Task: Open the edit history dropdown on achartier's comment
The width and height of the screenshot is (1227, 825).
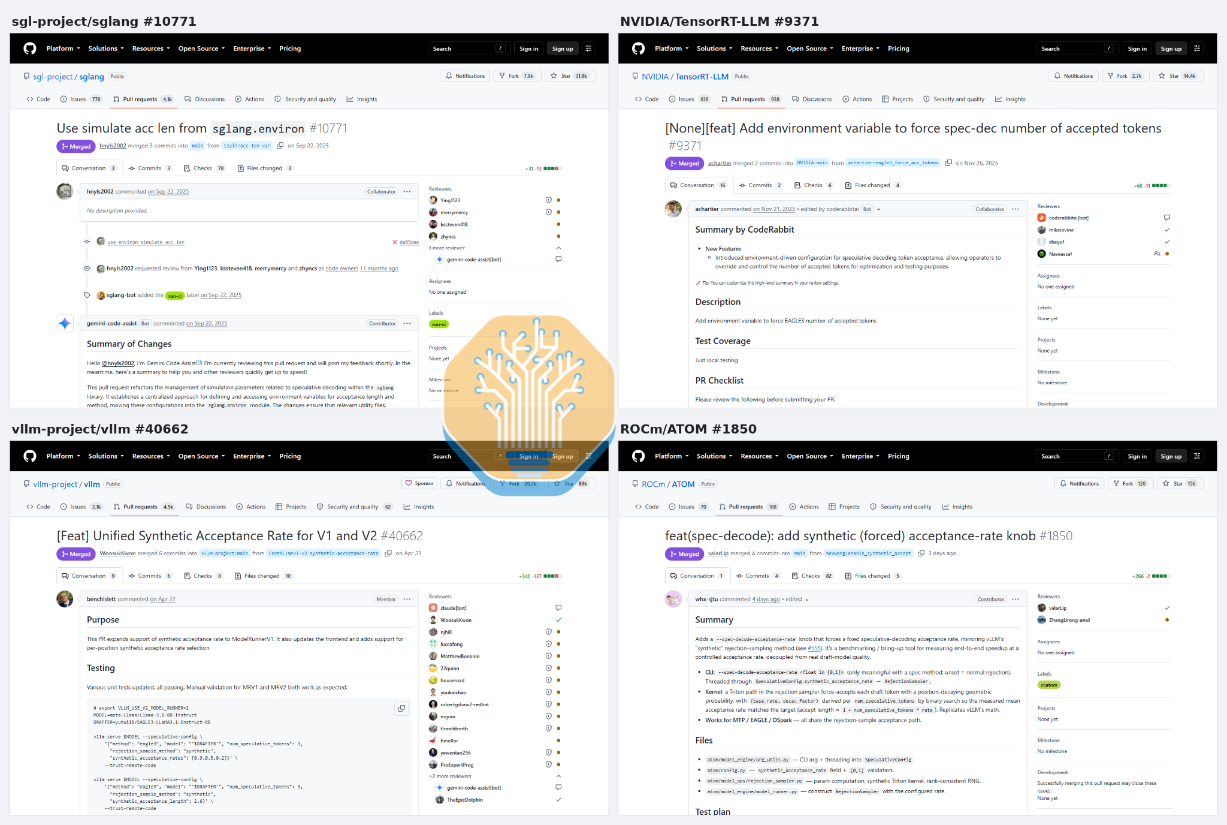Action: [879, 210]
